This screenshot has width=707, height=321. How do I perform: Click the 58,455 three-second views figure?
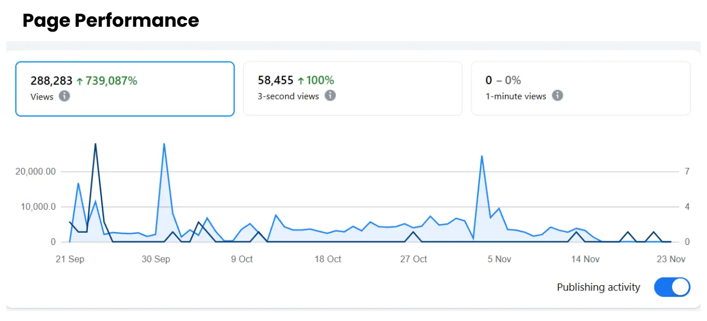(275, 80)
